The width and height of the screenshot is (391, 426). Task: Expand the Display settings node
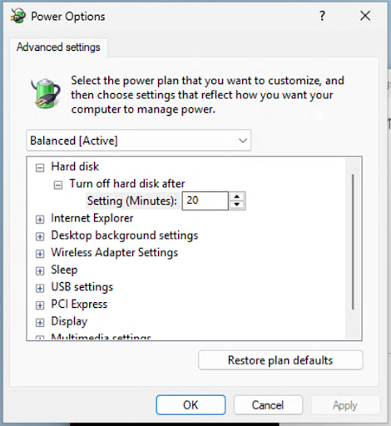(x=40, y=323)
